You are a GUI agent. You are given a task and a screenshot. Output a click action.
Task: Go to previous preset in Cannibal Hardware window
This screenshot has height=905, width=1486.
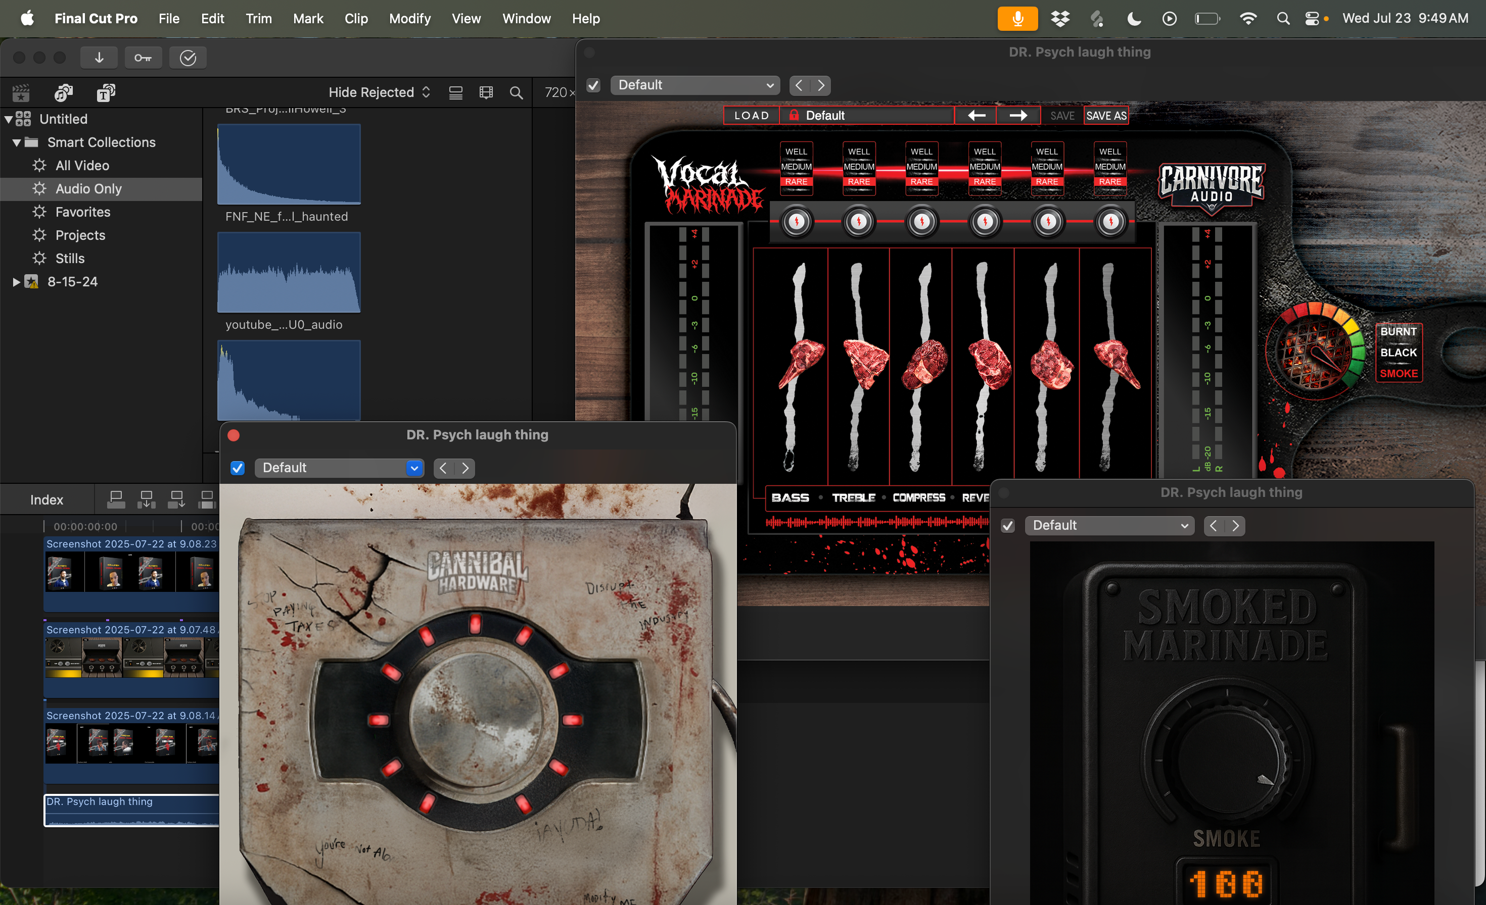(x=443, y=468)
